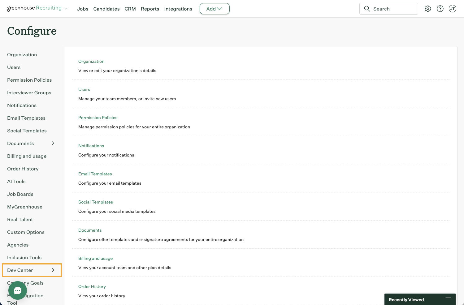
Task: Click the search magnifier icon
Action: [x=367, y=9]
